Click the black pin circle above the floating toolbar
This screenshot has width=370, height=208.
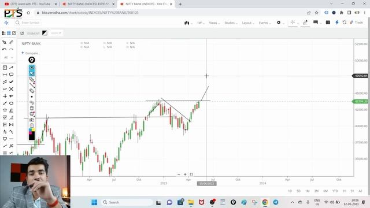click(32, 60)
